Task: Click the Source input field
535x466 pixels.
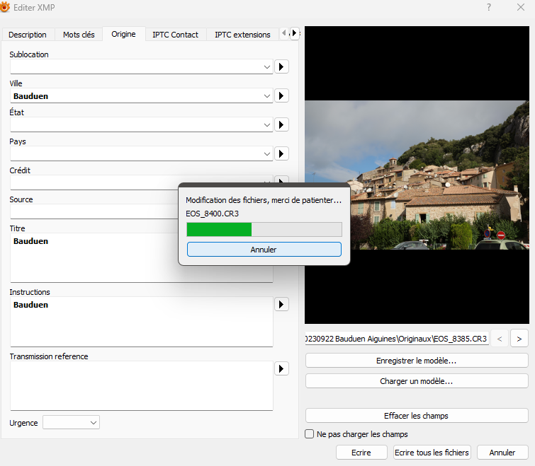Action: (x=94, y=211)
